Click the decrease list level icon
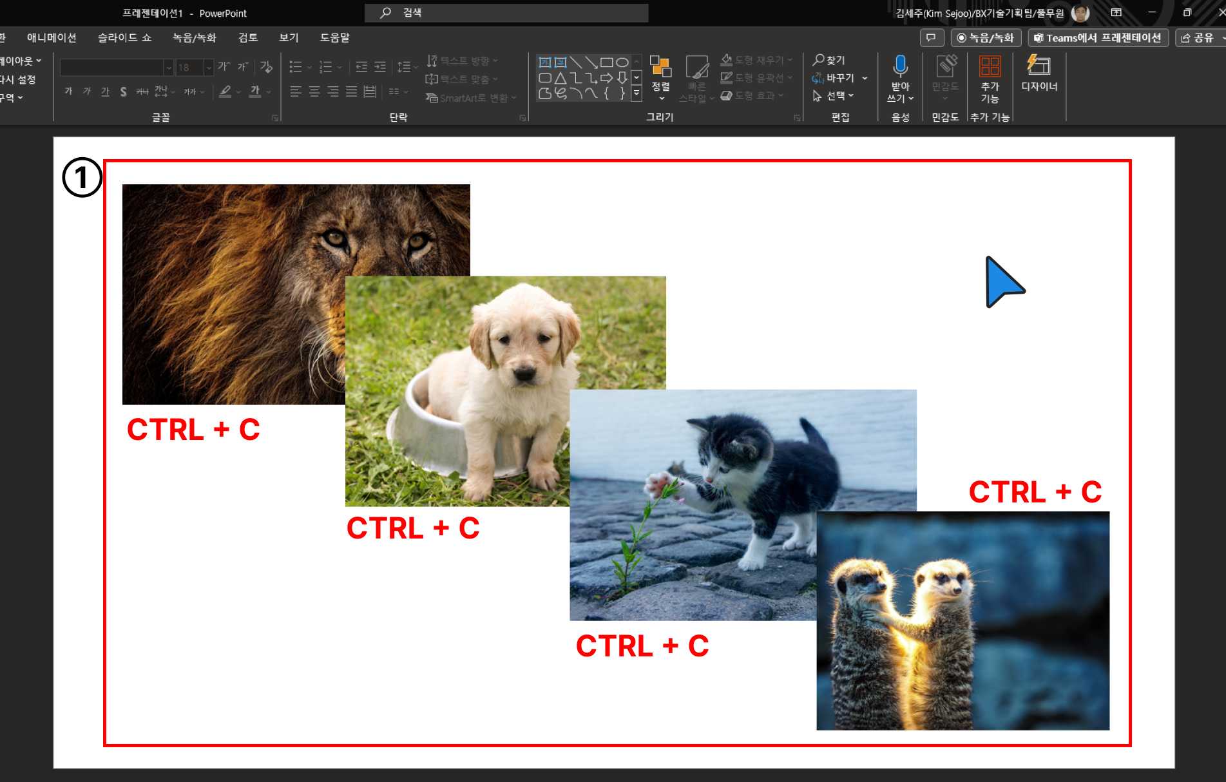Screen dimensions: 1226x782 361,67
